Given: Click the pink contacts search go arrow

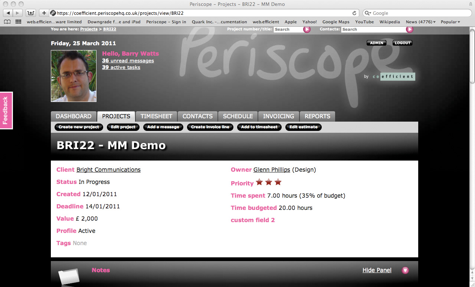Looking at the screenshot, I should tap(409, 29).
